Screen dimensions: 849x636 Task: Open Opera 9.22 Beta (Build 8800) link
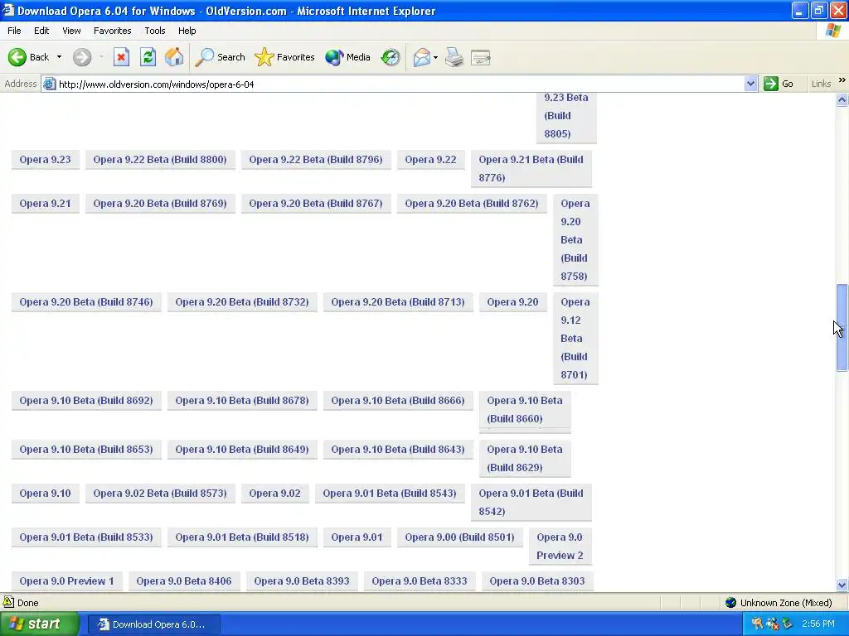tap(160, 160)
